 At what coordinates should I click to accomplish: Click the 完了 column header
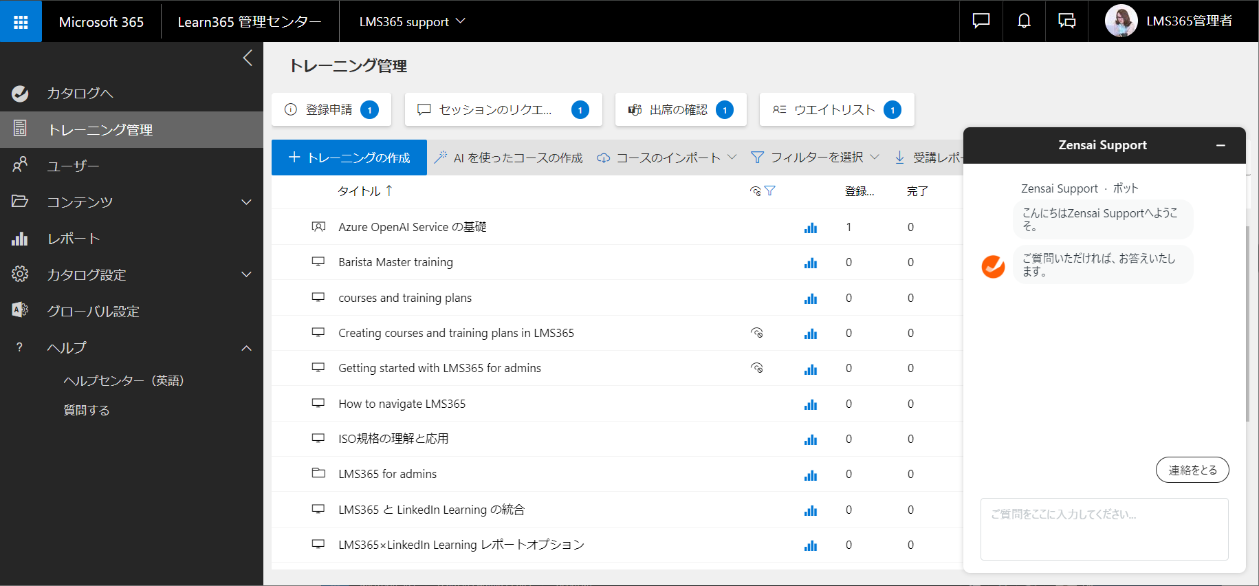[x=917, y=191]
